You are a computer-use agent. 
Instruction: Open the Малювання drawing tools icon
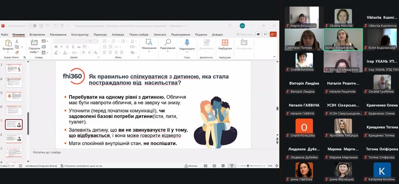(149, 43)
